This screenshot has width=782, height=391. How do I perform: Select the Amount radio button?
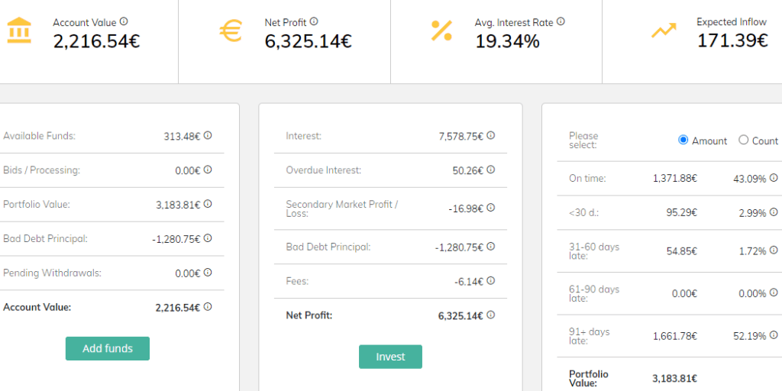tap(683, 141)
